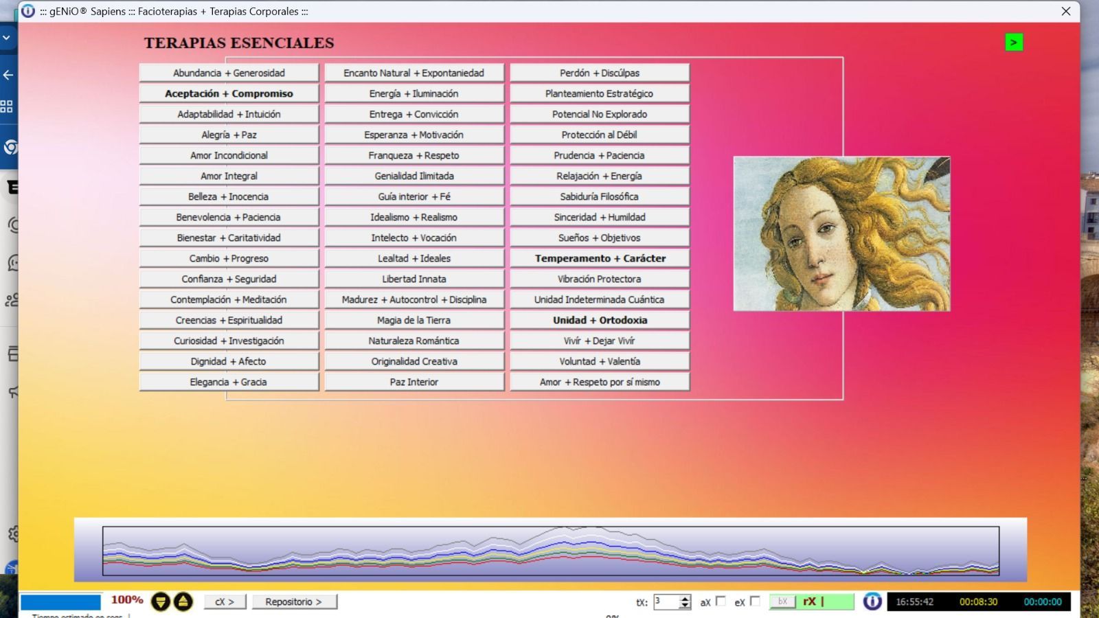Click the green next-page arrow button
The height and width of the screenshot is (618, 1099).
point(1013,43)
